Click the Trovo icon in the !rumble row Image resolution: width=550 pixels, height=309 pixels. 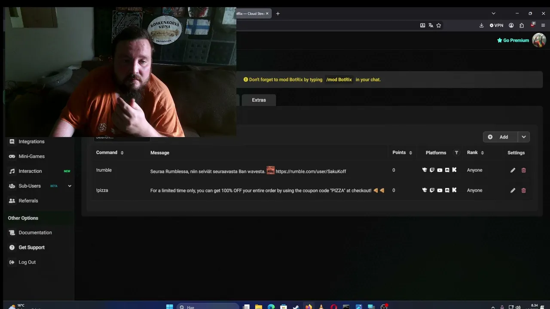pyautogui.click(x=425, y=170)
